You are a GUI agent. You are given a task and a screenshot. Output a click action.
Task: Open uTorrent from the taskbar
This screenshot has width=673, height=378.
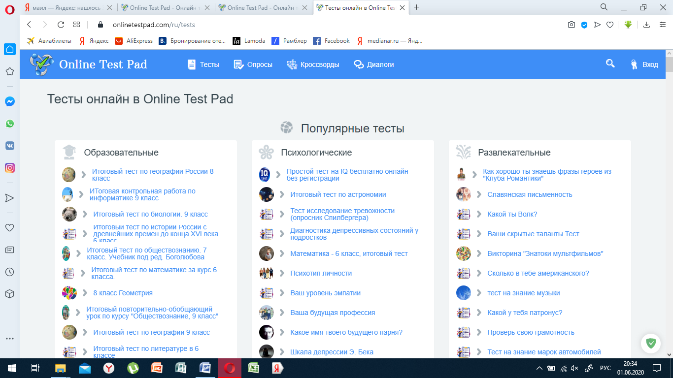click(133, 368)
